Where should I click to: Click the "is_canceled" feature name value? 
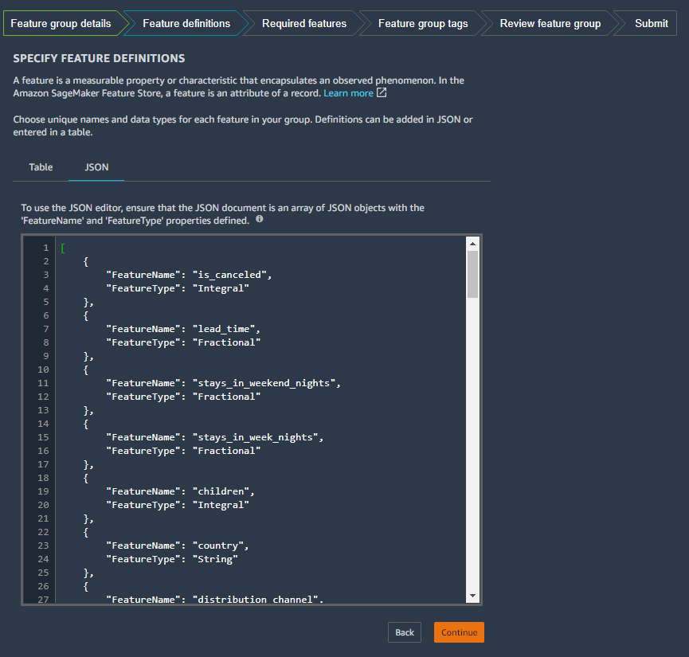[x=229, y=275]
